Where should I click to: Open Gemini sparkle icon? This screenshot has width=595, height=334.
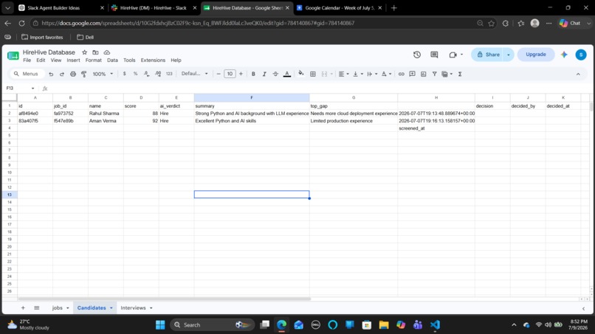564,55
